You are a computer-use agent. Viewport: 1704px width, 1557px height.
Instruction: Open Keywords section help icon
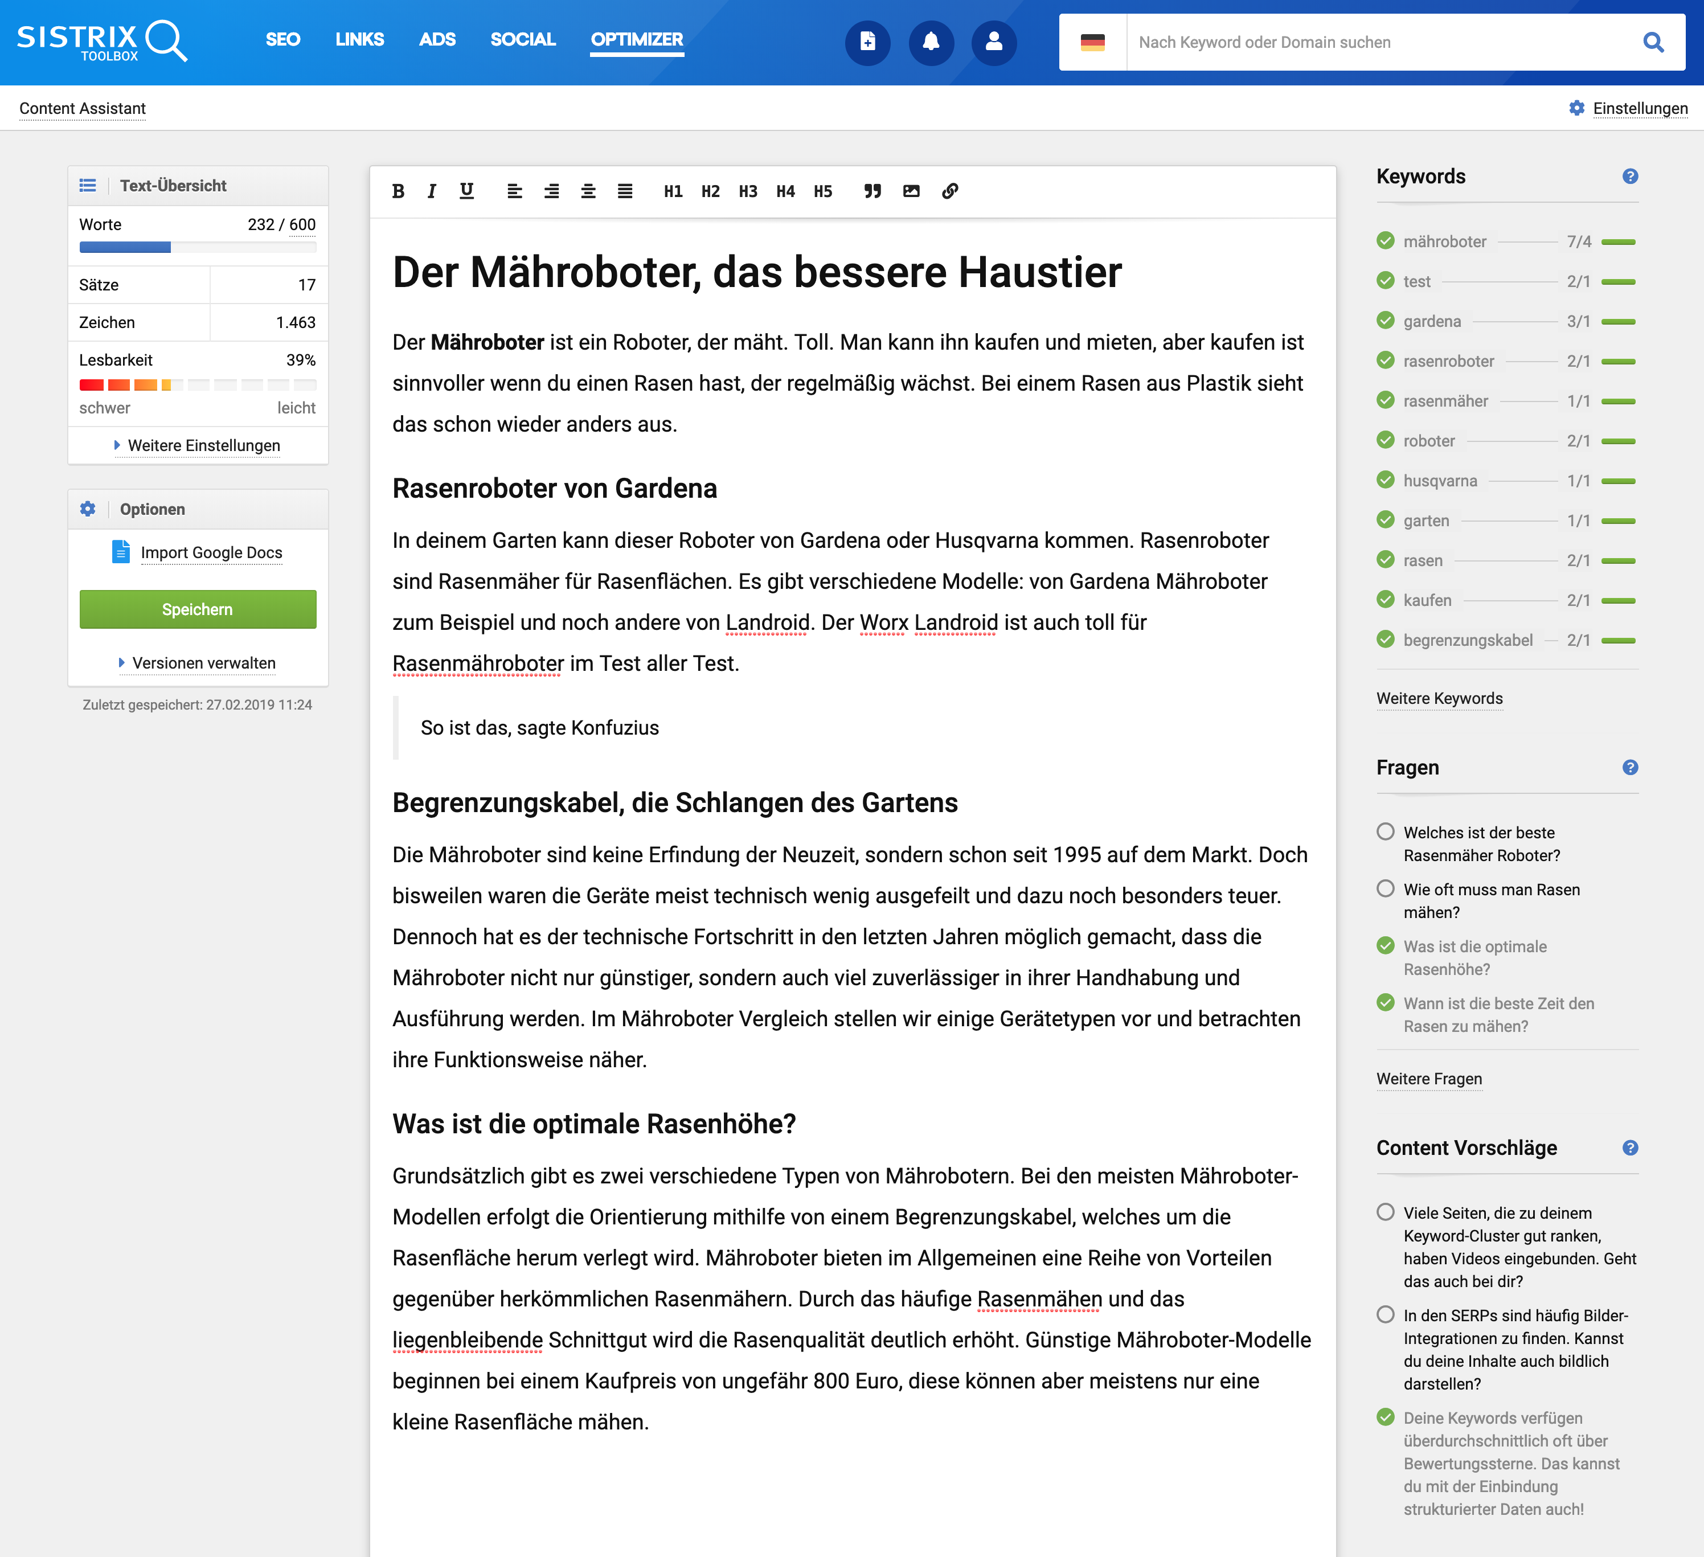pyautogui.click(x=1629, y=176)
